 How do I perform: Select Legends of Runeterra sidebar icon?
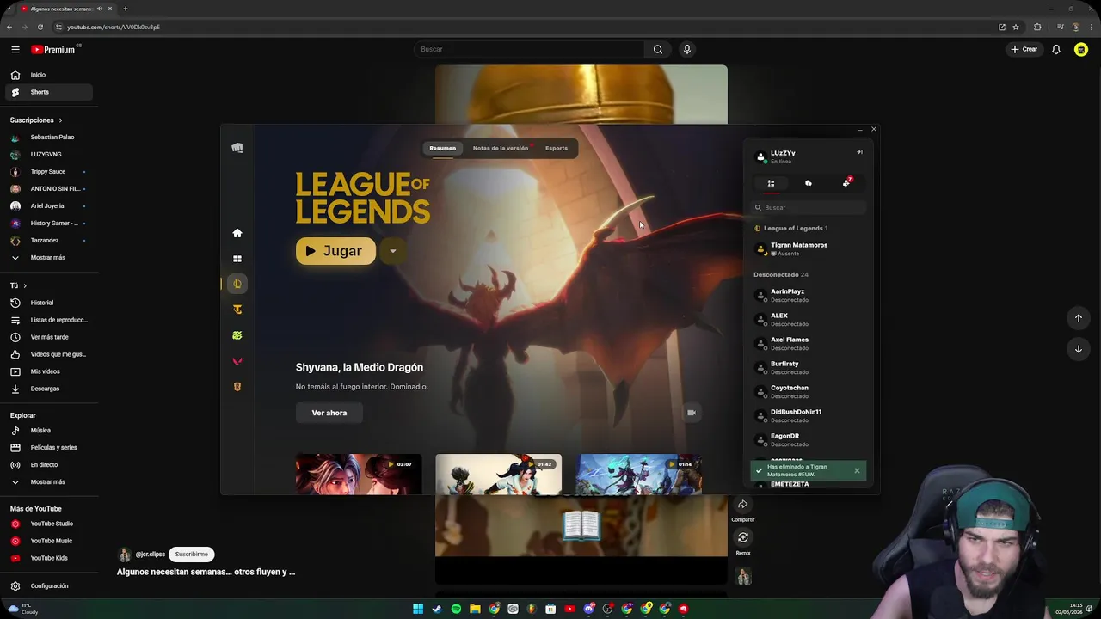[x=237, y=387]
